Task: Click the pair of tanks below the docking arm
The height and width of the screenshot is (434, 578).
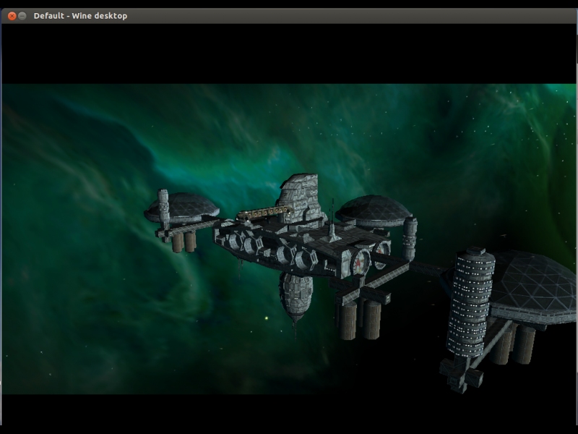Action: [x=360, y=319]
